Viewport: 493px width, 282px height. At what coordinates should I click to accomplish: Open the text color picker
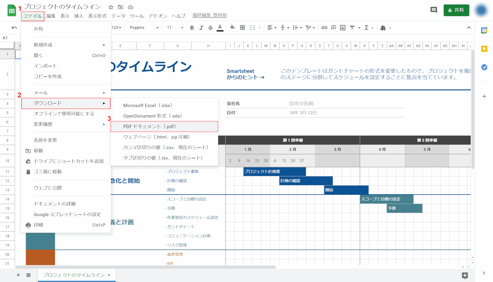[x=220, y=28]
